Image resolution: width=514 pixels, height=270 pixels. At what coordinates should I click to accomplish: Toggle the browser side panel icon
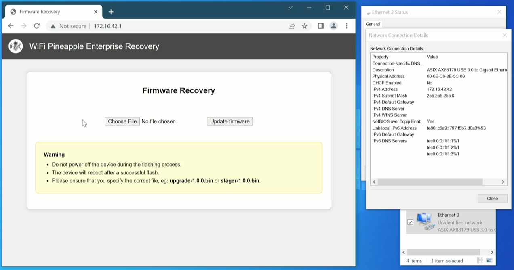click(x=320, y=26)
